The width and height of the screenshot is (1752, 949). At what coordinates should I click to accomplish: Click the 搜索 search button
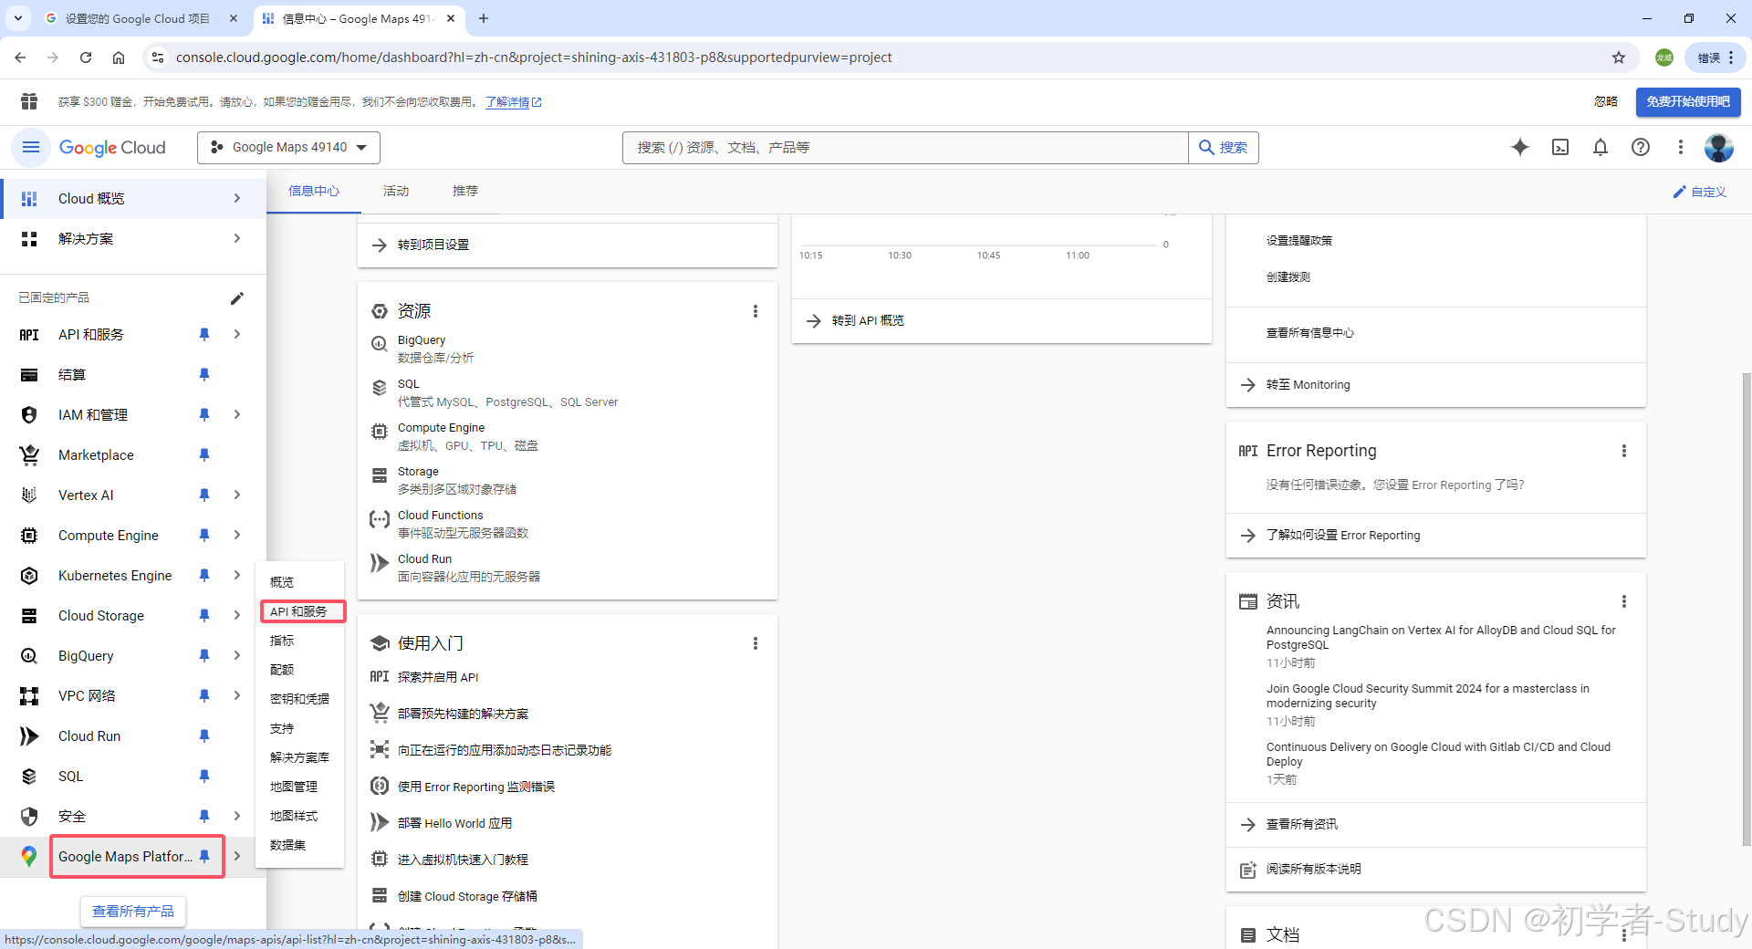[1224, 147]
